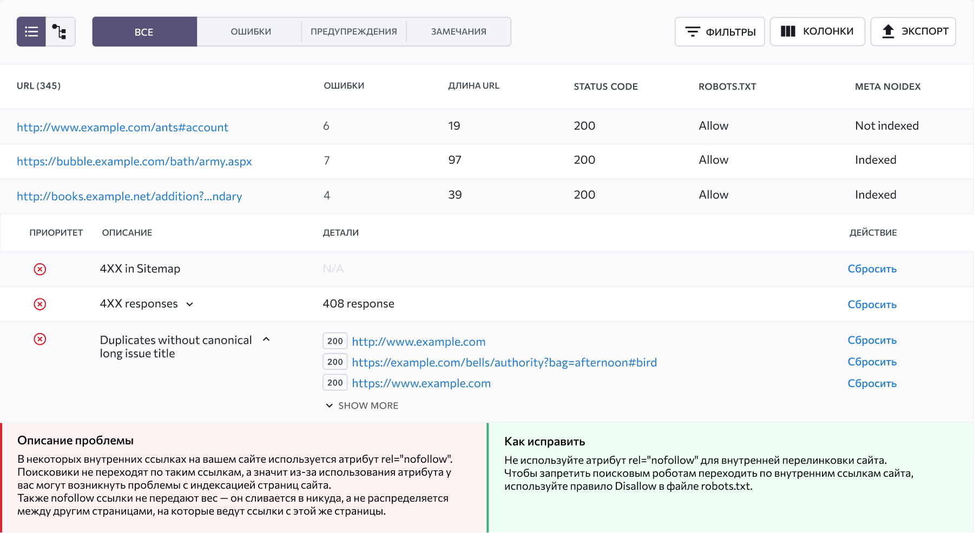Click red error icon for Duplicates without canonical

coord(40,339)
